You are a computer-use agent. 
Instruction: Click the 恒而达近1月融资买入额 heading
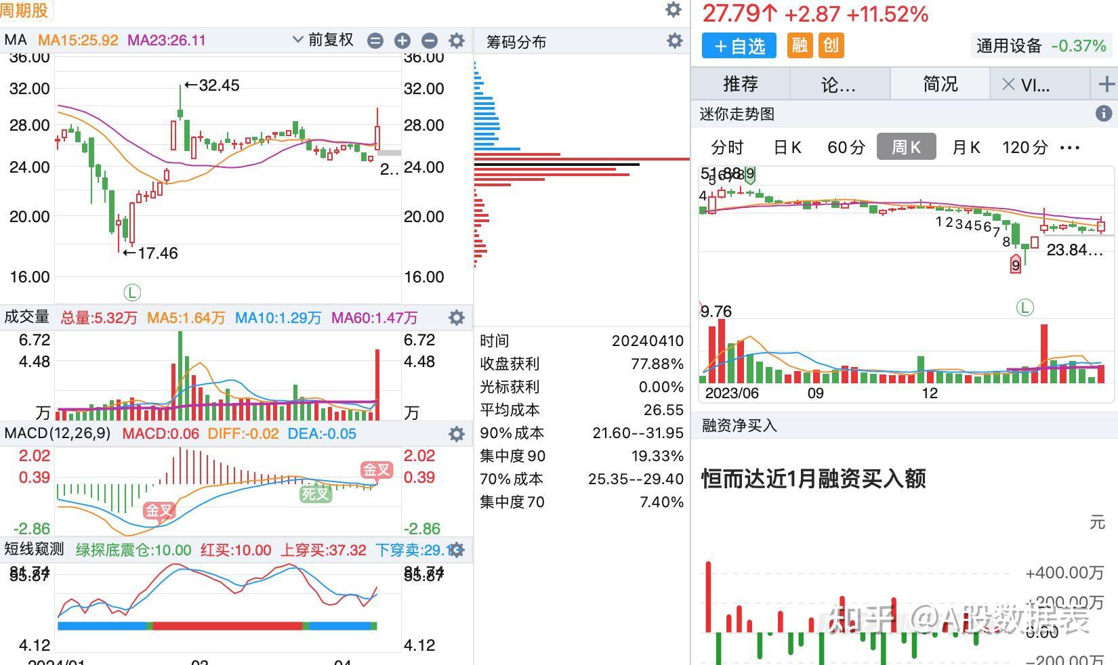814,478
